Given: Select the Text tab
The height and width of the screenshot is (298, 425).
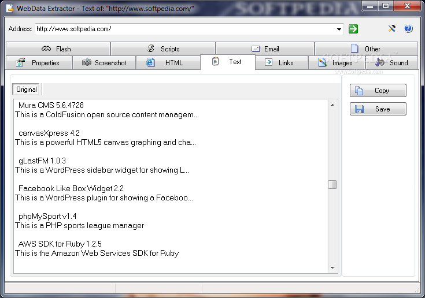Looking at the screenshot, I should point(228,62).
